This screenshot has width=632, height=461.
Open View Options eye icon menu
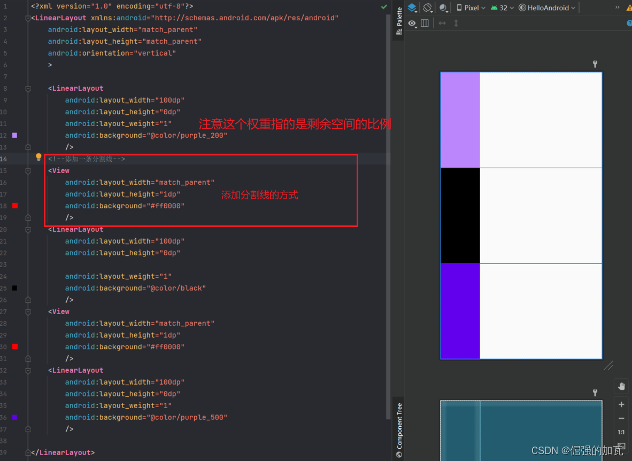[412, 24]
